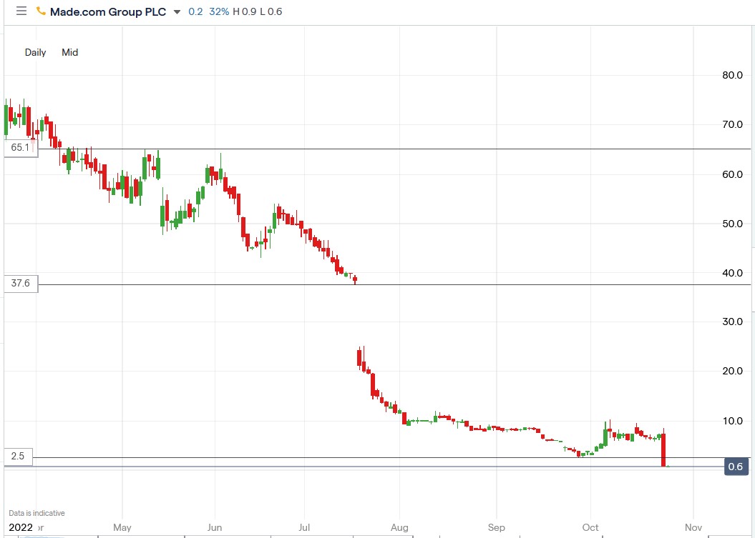
Task: Select the 0.6 current price tag
Action: pyautogui.click(x=738, y=465)
